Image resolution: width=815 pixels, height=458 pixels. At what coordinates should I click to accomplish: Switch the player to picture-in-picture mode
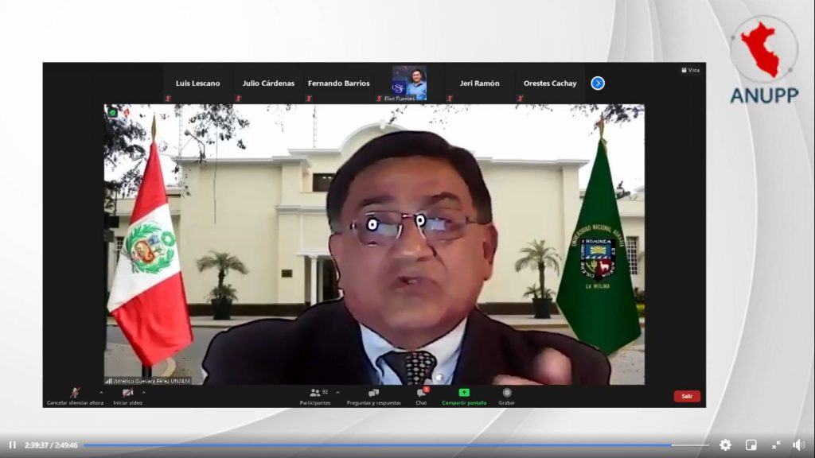(x=751, y=445)
